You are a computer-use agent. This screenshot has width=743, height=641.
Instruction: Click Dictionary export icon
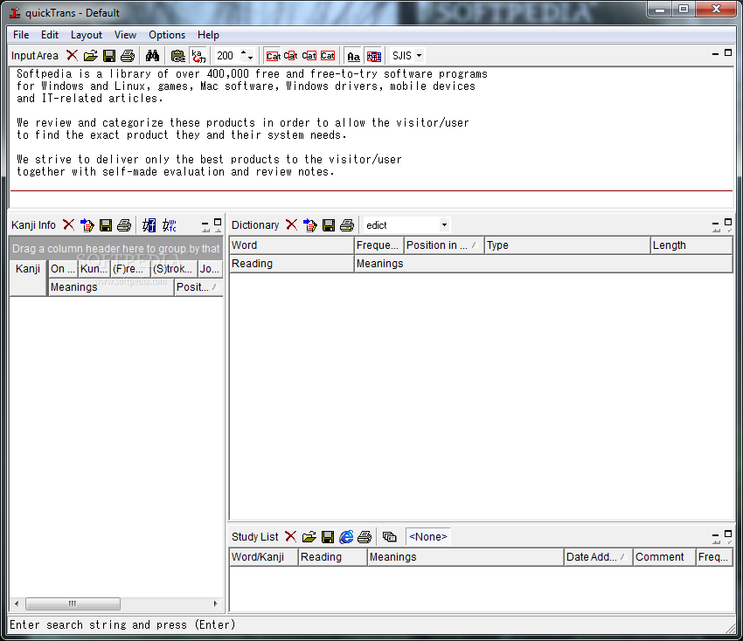coord(310,224)
